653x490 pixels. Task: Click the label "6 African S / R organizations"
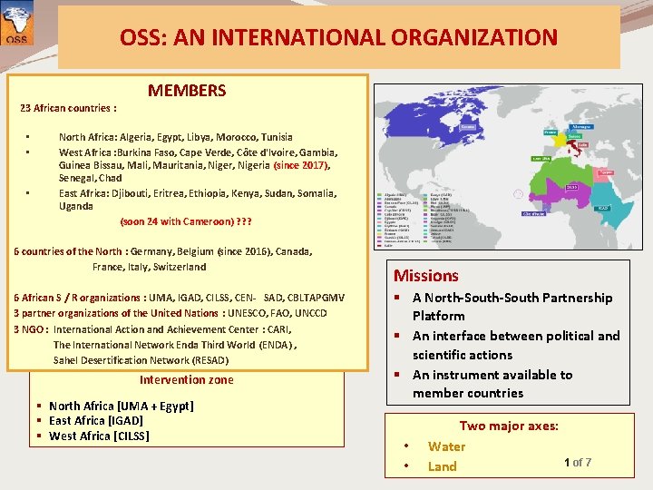tap(77, 298)
